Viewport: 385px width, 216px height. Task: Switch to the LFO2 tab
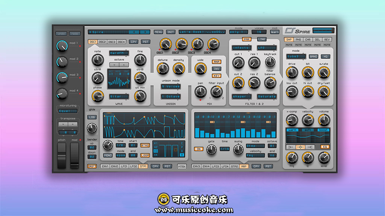pos(133,166)
